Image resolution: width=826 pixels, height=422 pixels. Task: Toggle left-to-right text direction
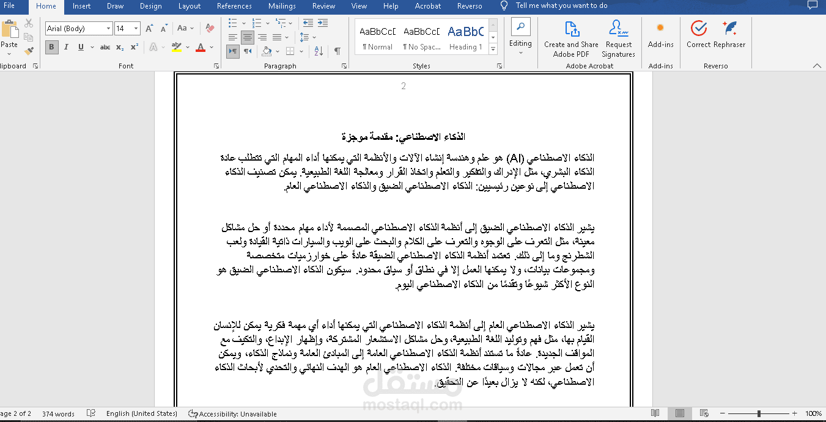pos(233,51)
